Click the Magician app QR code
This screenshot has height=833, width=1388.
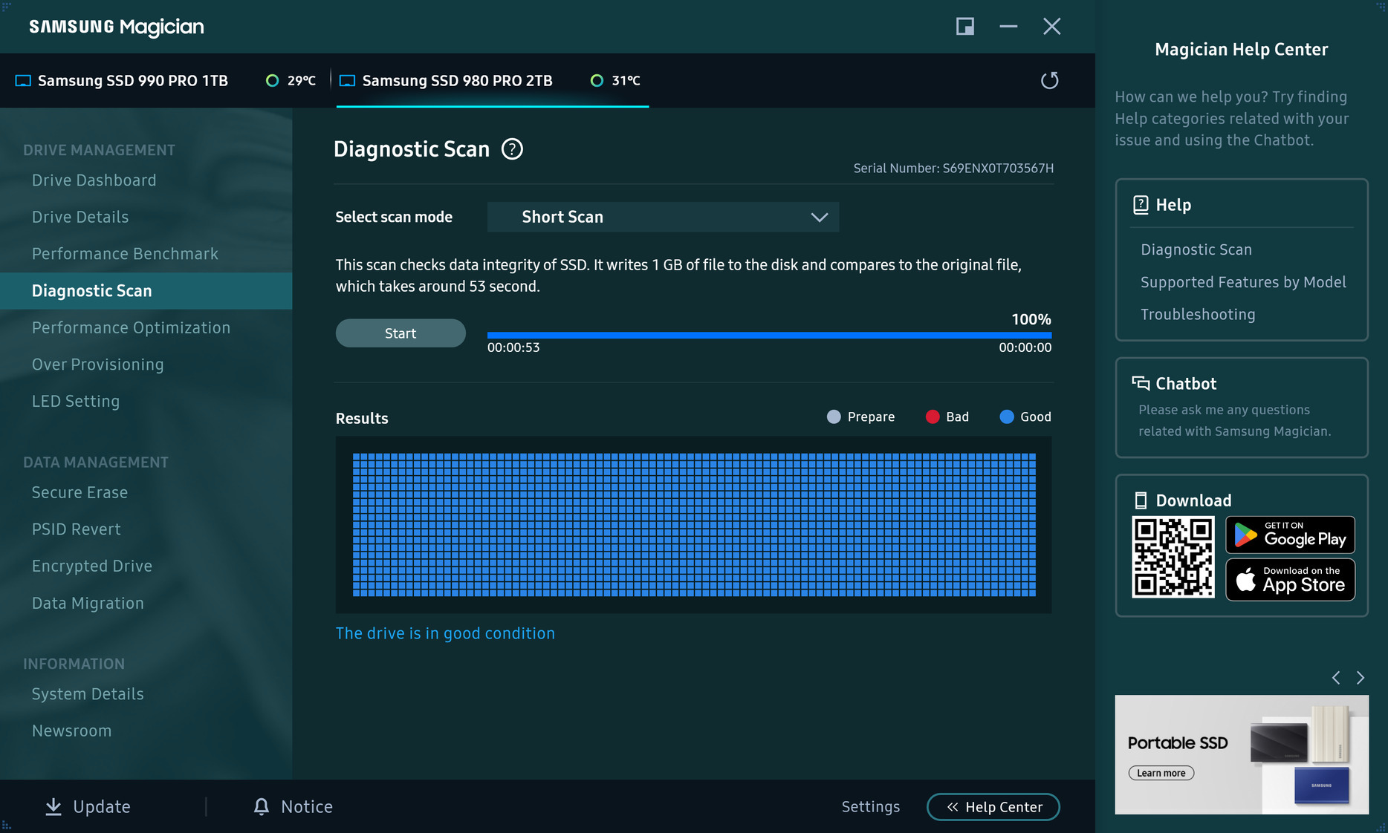(x=1173, y=557)
